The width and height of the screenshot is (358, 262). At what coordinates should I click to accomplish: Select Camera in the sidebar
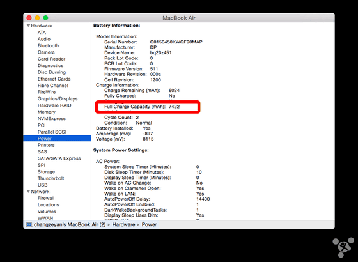coord(46,52)
